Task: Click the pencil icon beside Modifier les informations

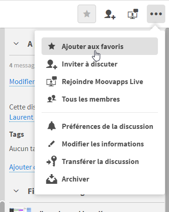Action: click(x=51, y=144)
